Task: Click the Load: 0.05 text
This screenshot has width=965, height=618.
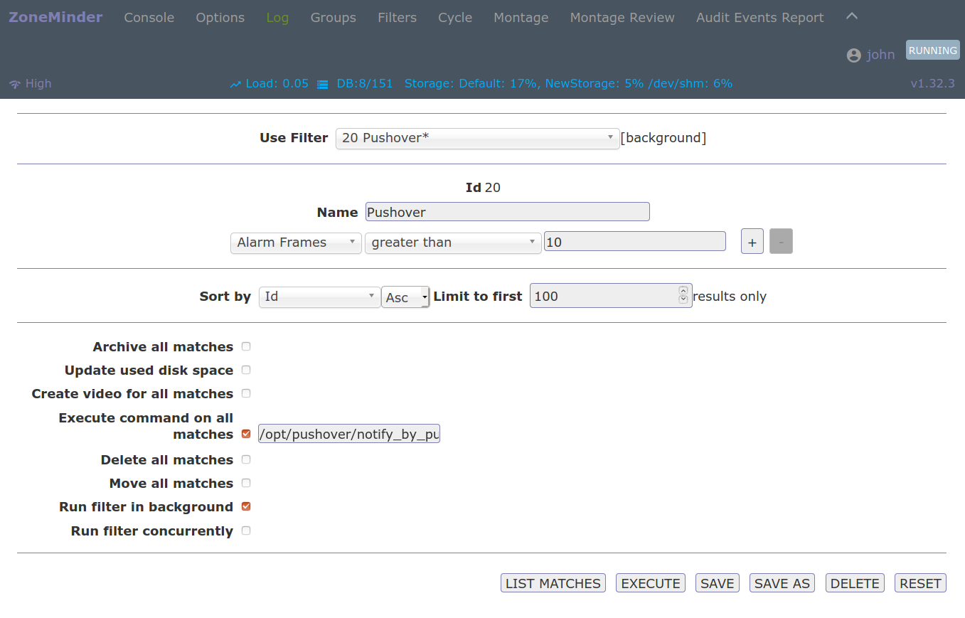Action: tap(277, 84)
